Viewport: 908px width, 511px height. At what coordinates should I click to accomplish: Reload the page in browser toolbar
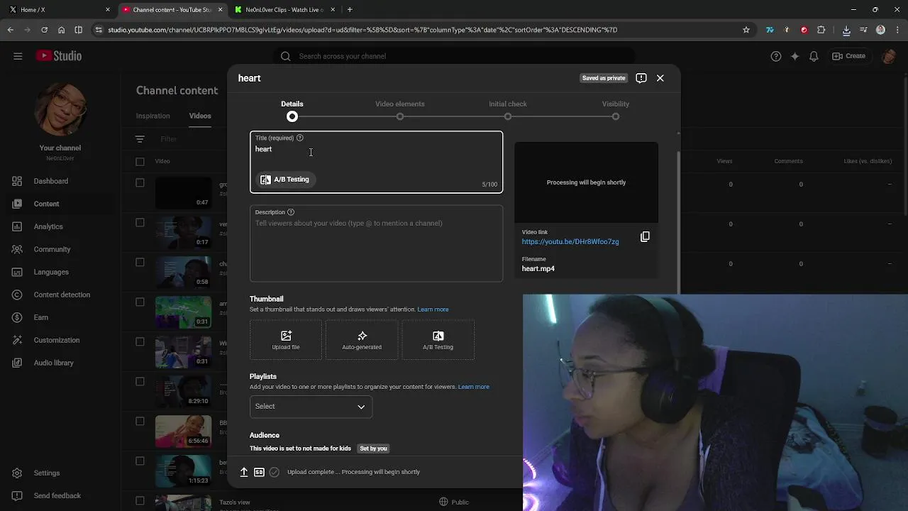(x=44, y=30)
